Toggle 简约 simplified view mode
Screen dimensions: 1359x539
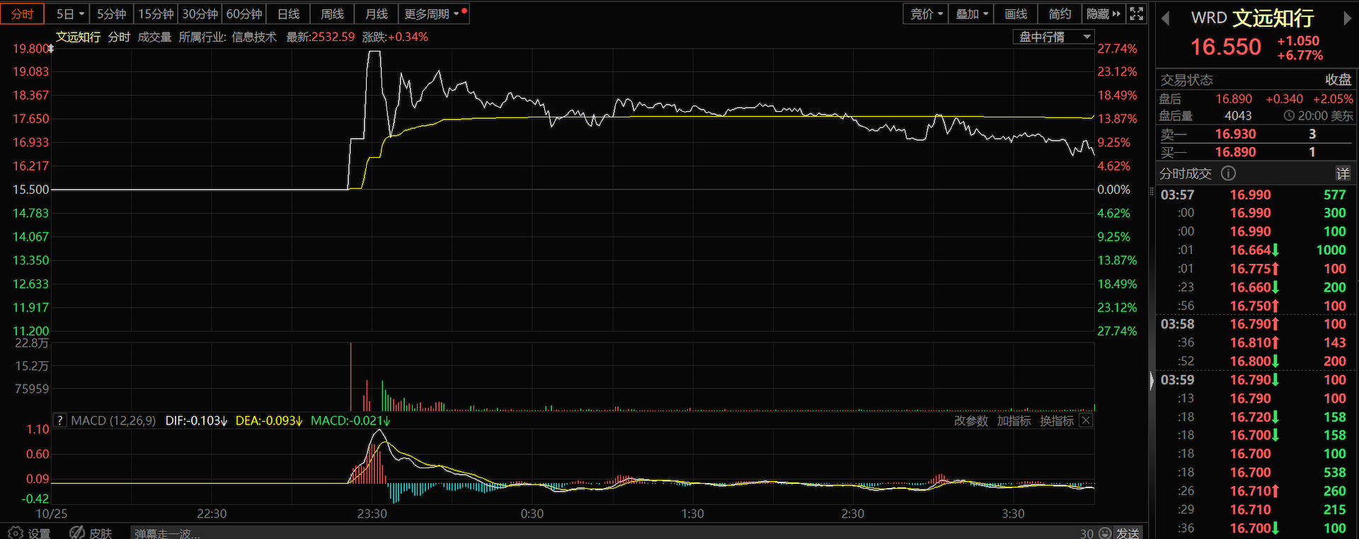point(1060,14)
